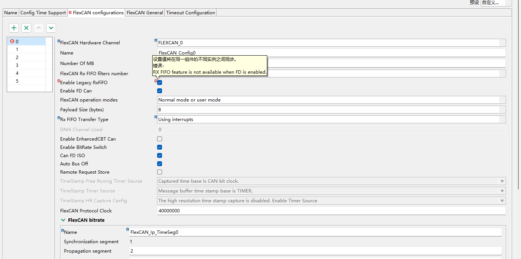Image resolution: width=521 pixels, height=259 pixels.
Task: Click the add configuration plus icon
Action: pyautogui.click(x=14, y=27)
